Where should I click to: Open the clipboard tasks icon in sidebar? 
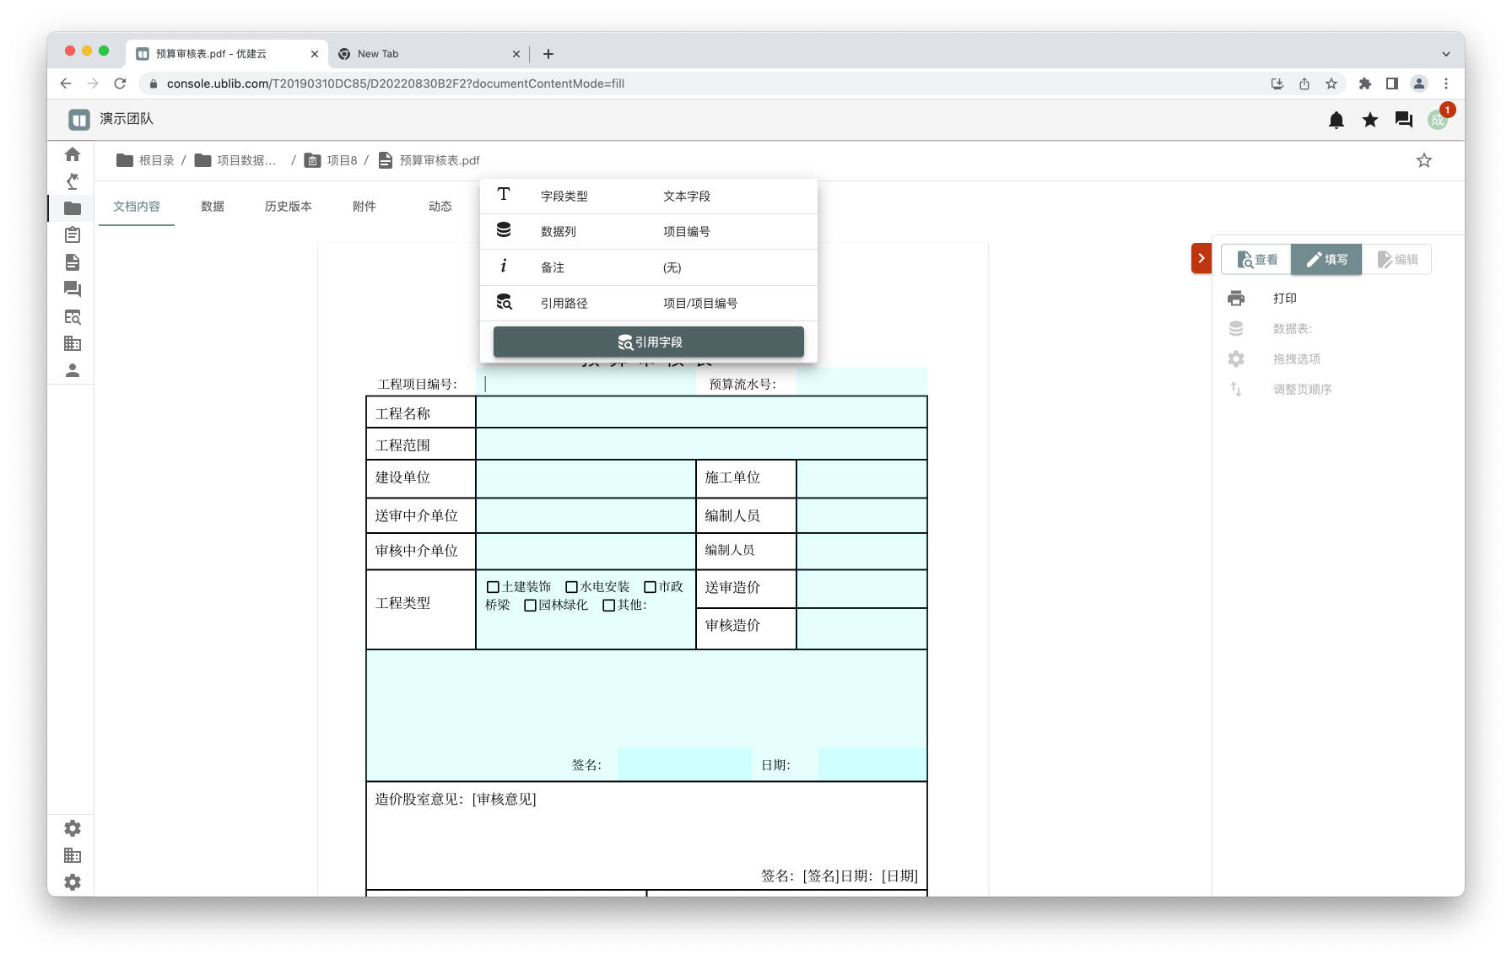click(x=73, y=235)
